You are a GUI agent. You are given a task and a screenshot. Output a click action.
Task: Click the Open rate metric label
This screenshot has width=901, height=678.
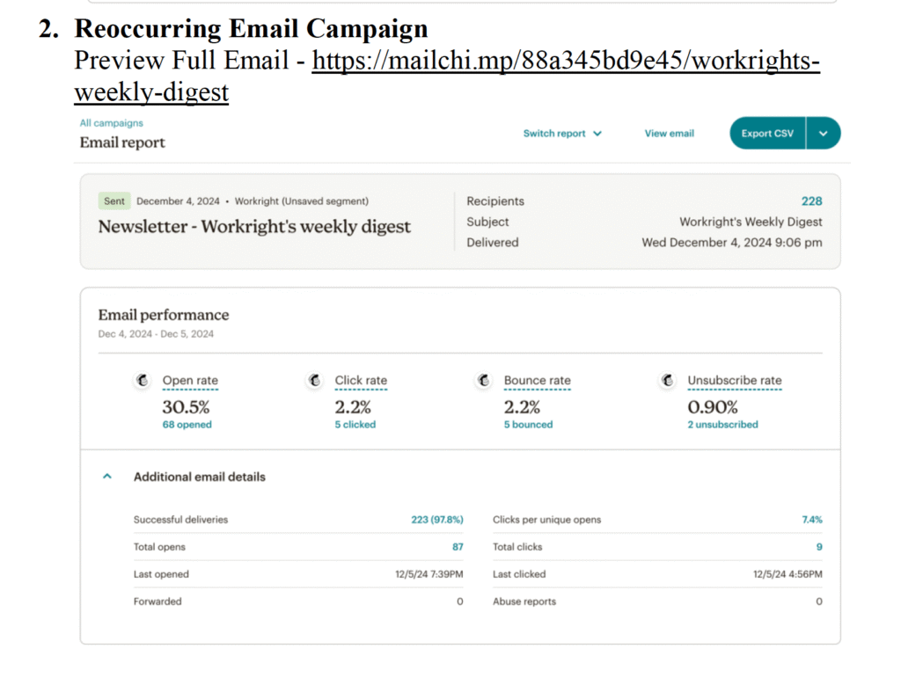tap(190, 381)
